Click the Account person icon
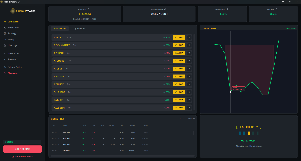 tap(5, 59)
